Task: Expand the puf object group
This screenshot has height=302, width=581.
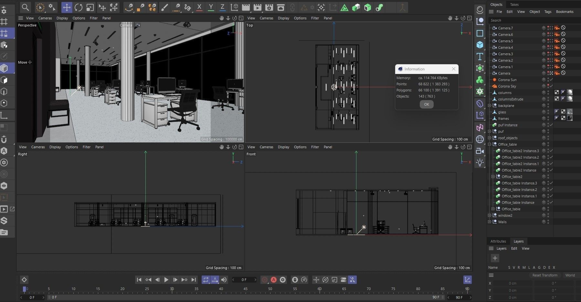Action: 490,131
